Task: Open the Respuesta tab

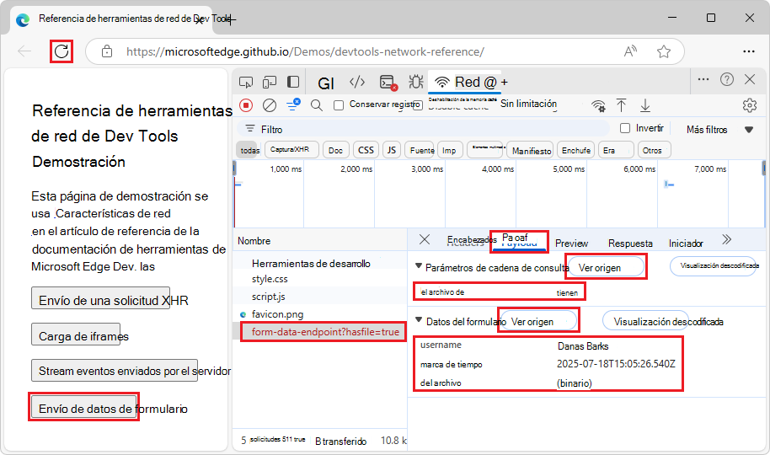Action: pos(630,244)
